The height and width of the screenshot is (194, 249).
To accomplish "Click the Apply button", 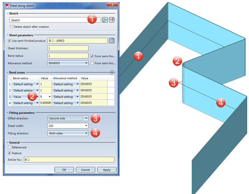I will 107,170.
